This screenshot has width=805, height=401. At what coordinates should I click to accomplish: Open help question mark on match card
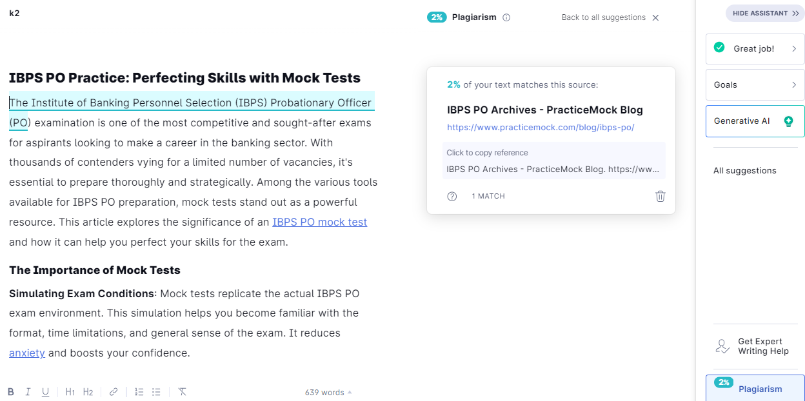(x=452, y=196)
